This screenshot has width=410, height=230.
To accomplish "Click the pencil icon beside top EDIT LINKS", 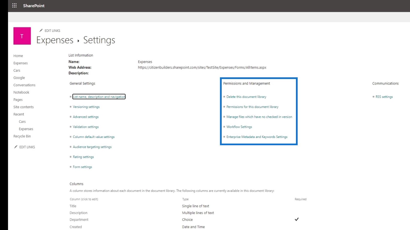I will click(41, 30).
